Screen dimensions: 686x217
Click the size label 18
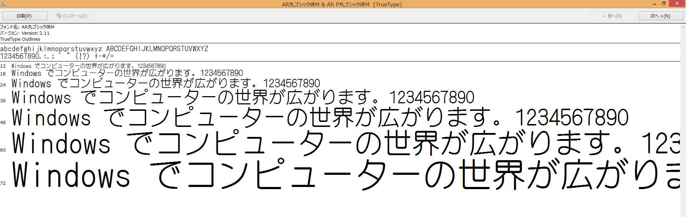tap(3, 74)
